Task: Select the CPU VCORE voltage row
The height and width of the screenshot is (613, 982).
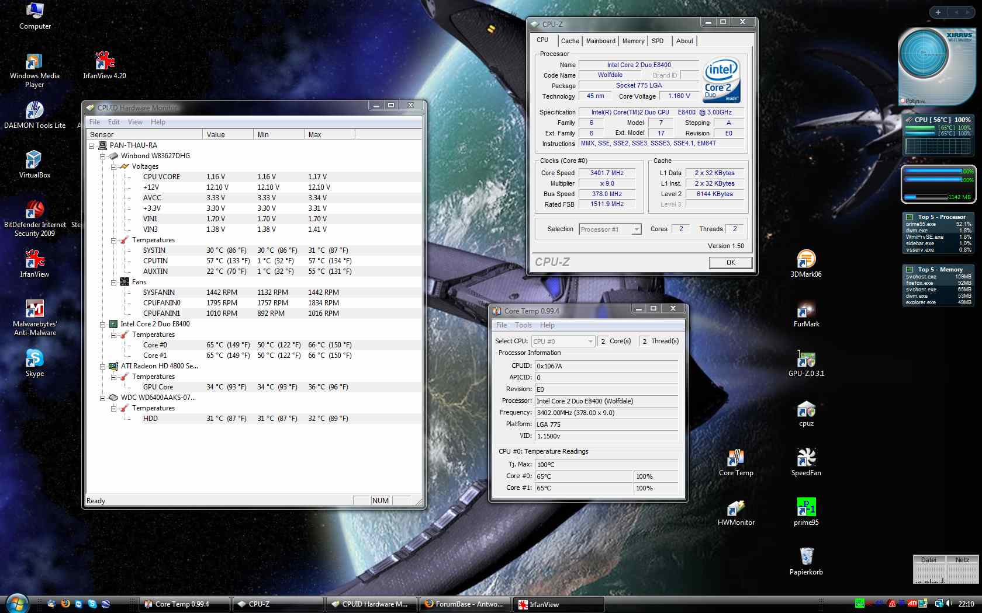Action: [x=254, y=177]
